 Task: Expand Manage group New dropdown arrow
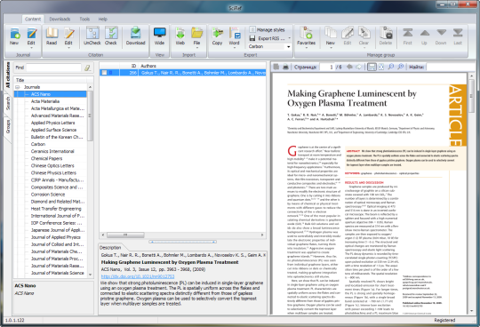point(331,47)
